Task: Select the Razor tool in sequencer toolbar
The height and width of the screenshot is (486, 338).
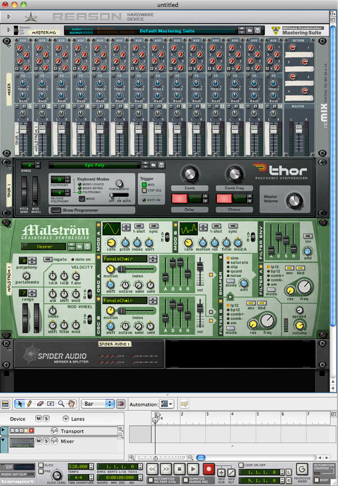Action: click(x=51, y=404)
